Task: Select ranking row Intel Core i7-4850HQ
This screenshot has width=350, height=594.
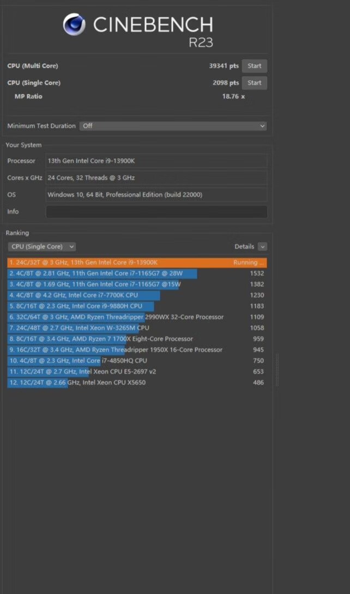Action: click(x=137, y=361)
